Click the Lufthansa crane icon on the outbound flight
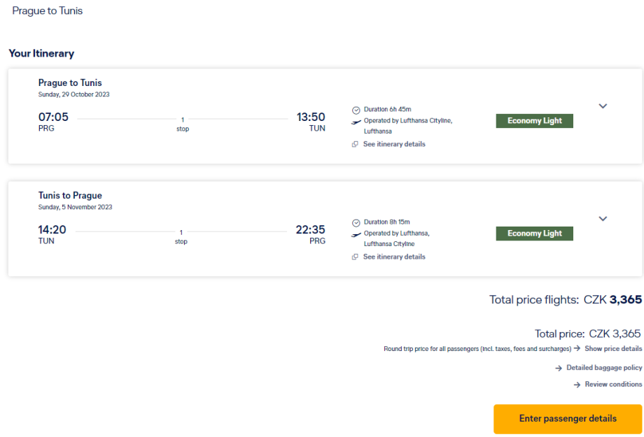 (356, 121)
